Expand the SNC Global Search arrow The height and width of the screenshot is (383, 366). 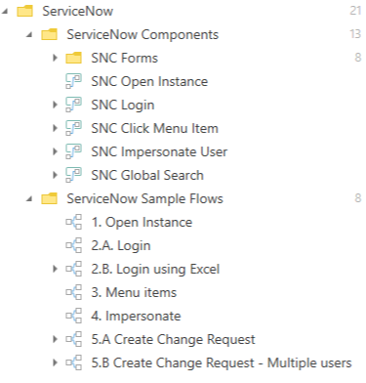pos(55,175)
